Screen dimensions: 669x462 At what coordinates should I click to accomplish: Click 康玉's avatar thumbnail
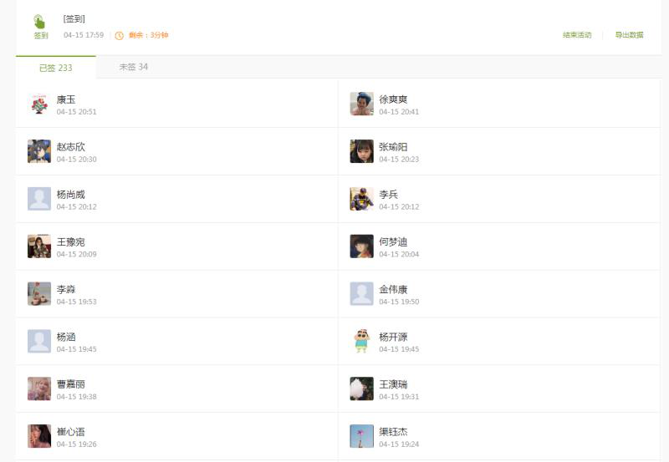click(x=39, y=104)
